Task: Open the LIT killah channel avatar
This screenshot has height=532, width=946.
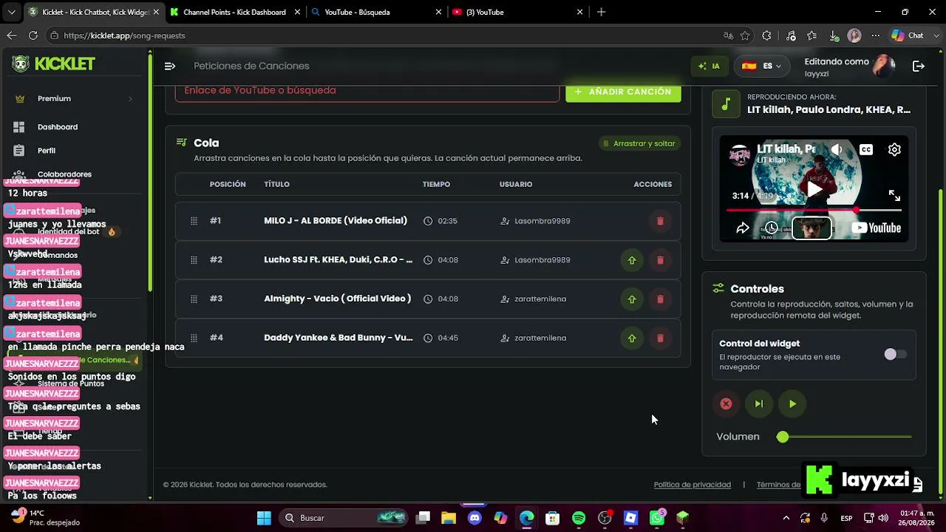Action: (x=739, y=154)
